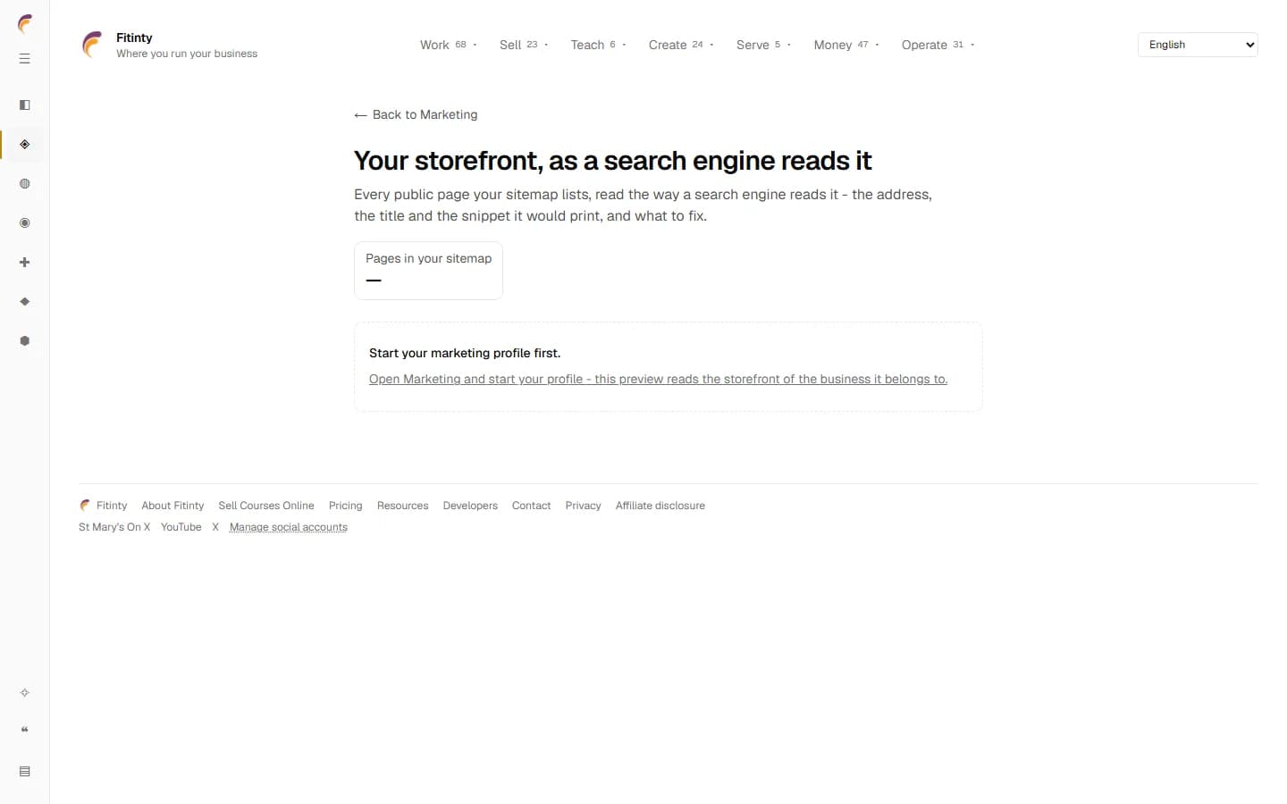Select the solid diamond sidebar icon
This screenshot has width=1287, height=804.
(25, 302)
